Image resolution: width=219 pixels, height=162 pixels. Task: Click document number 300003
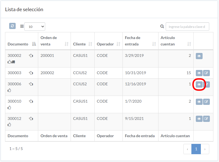pyautogui.click(x=15, y=73)
